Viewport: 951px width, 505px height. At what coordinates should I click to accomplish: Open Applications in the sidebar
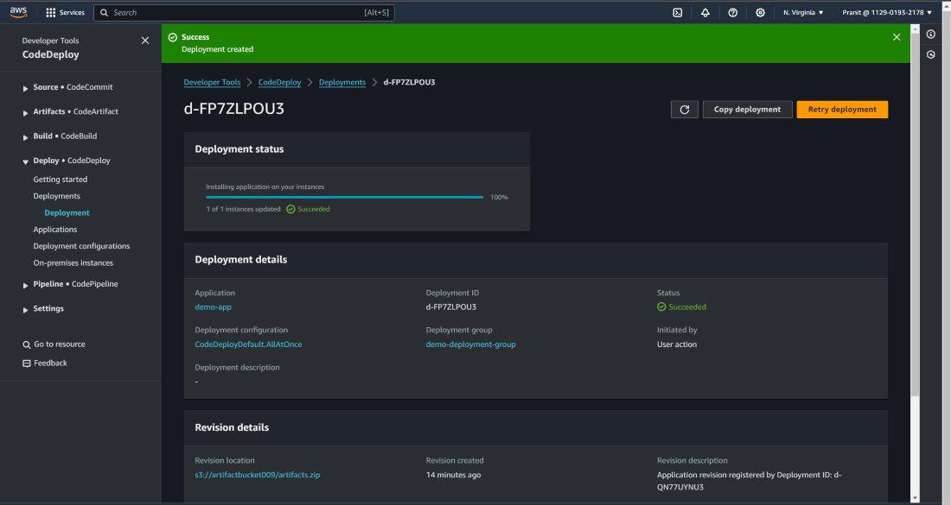(x=55, y=230)
